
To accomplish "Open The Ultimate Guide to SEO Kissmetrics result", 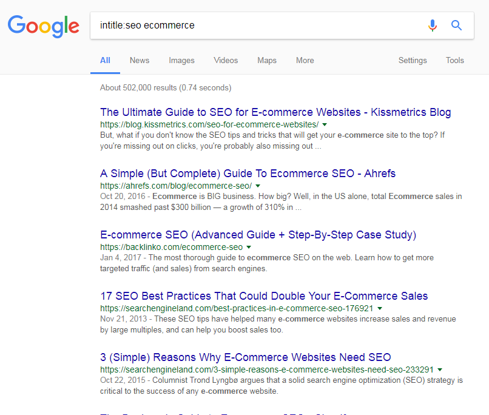I will 275,112.
